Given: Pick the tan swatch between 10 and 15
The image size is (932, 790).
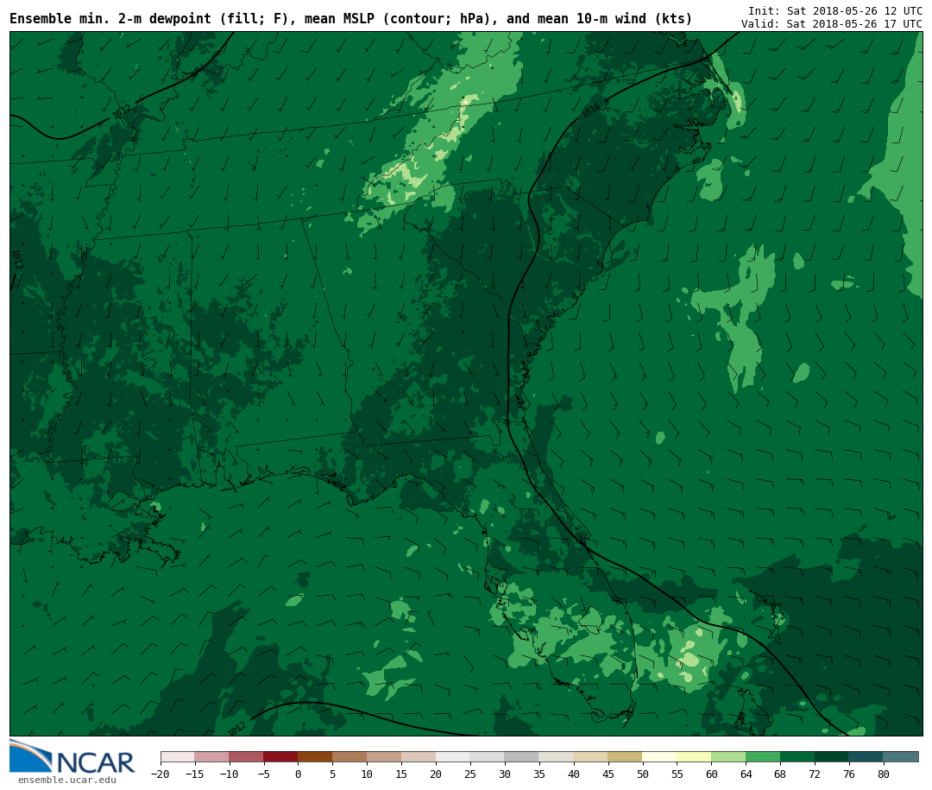Looking at the screenshot, I should 384,757.
